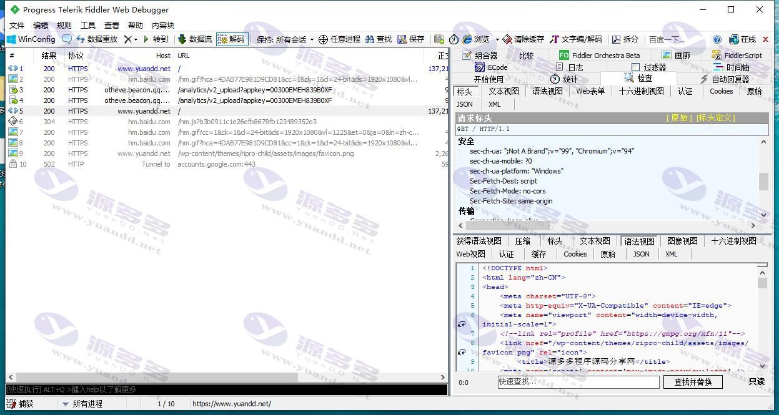Open the 内容块 menu
This screenshot has height=415, width=779.
click(163, 25)
